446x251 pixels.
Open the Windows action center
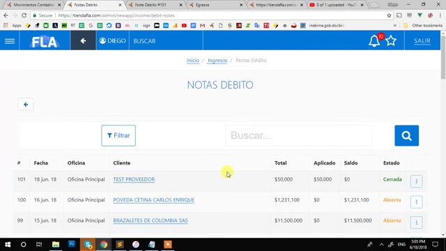pyautogui.click(x=435, y=245)
